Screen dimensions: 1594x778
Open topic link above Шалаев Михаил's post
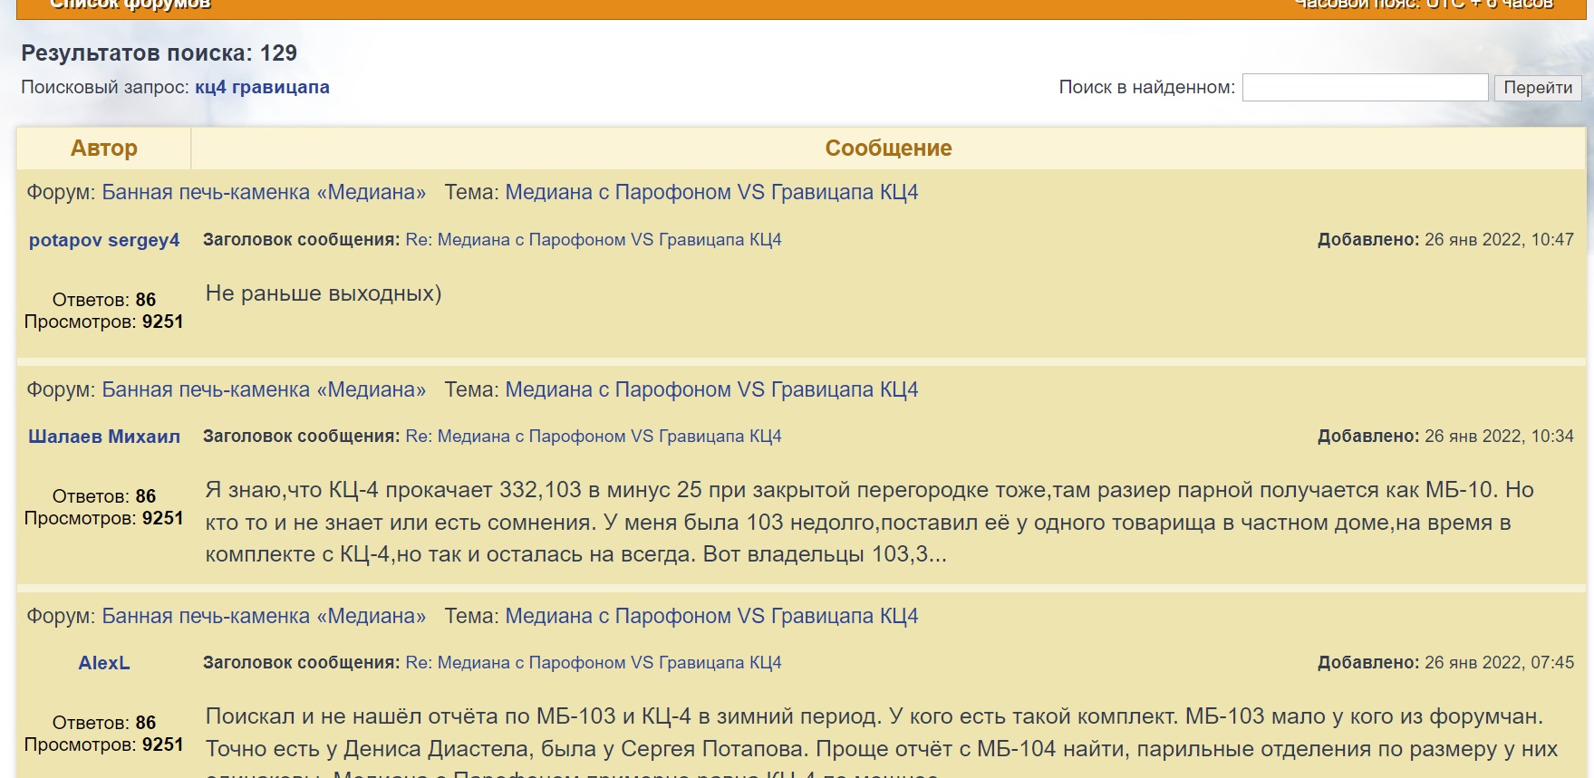711,389
